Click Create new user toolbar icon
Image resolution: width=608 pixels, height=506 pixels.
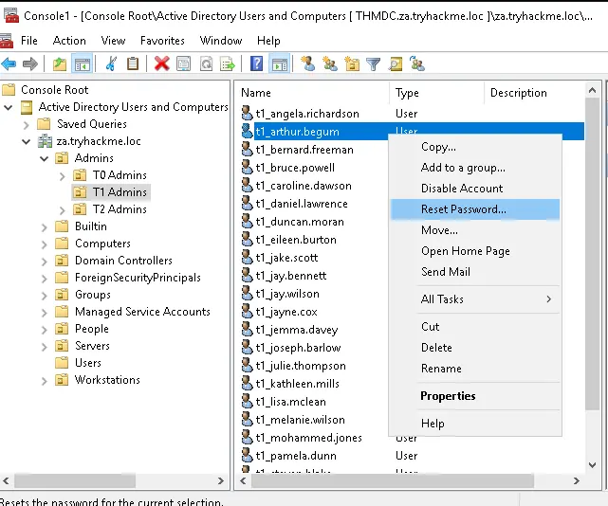308,63
